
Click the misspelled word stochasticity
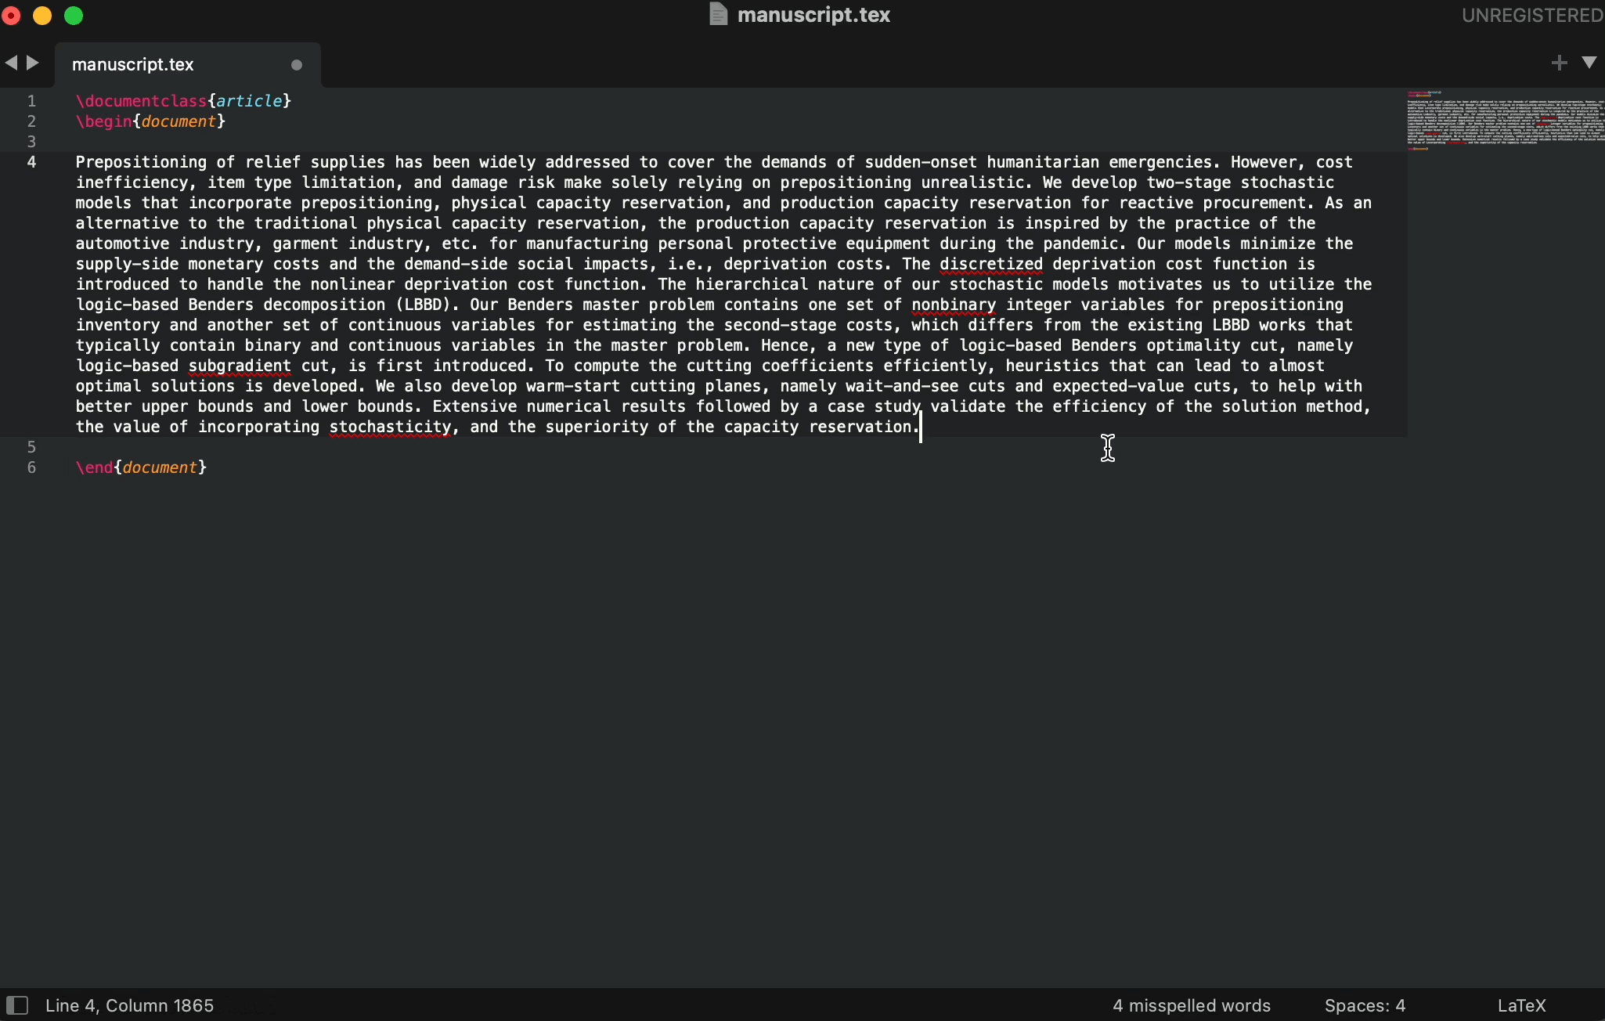tap(391, 427)
